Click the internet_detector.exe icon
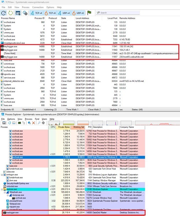The image size is (180, 216). (x=2, y=81)
